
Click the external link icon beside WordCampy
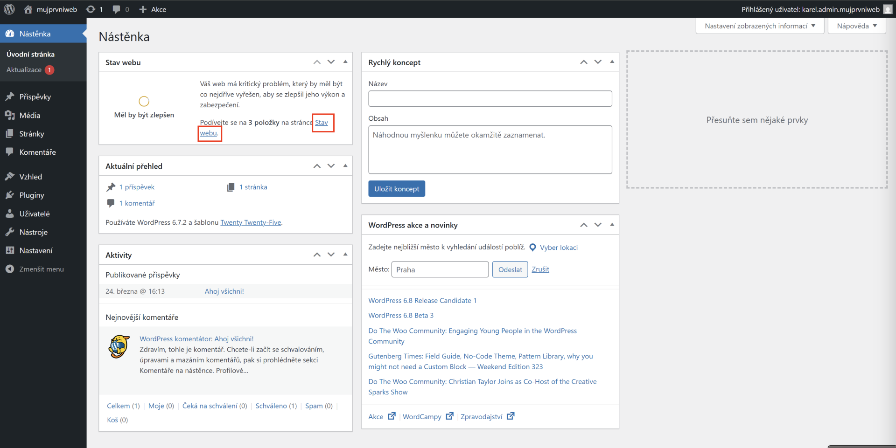pyautogui.click(x=449, y=416)
